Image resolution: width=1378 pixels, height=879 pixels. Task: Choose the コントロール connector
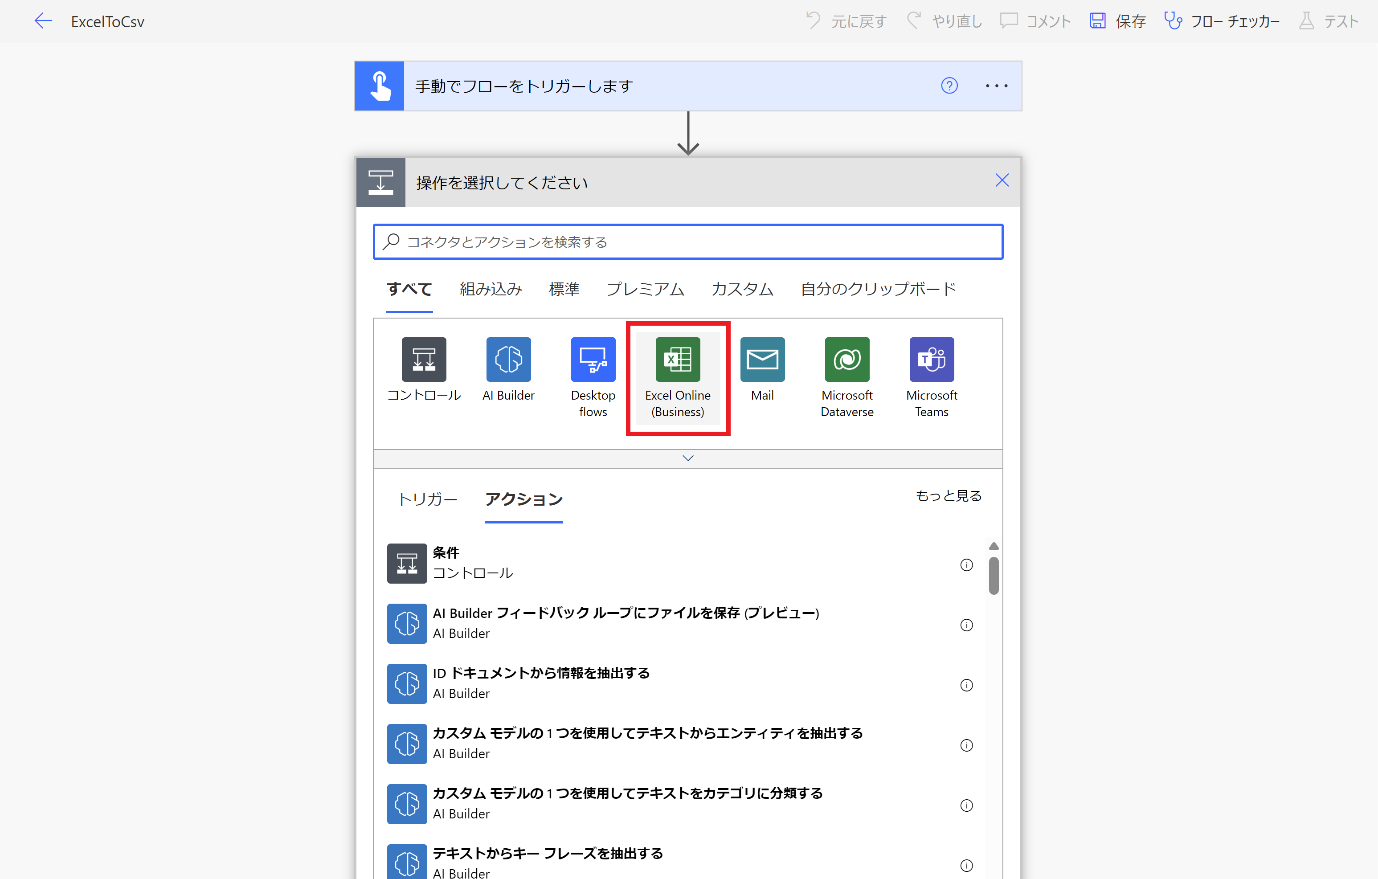pyautogui.click(x=424, y=370)
